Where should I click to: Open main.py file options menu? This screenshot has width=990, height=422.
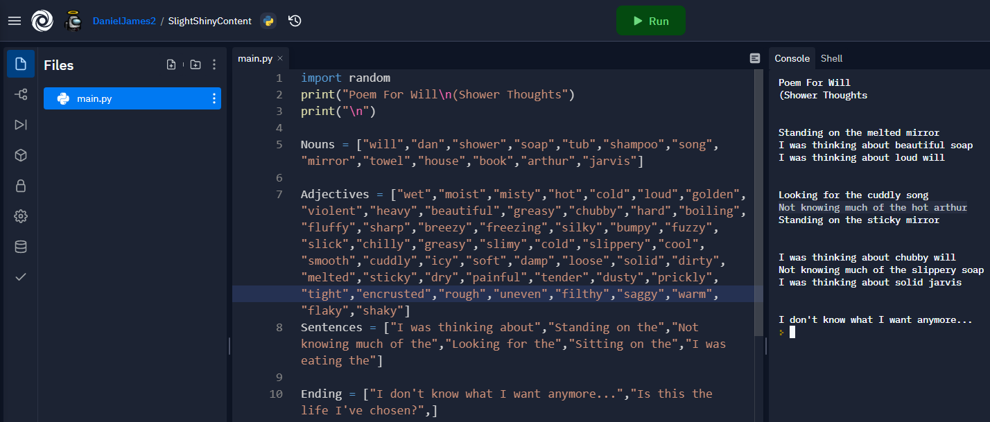(214, 98)
